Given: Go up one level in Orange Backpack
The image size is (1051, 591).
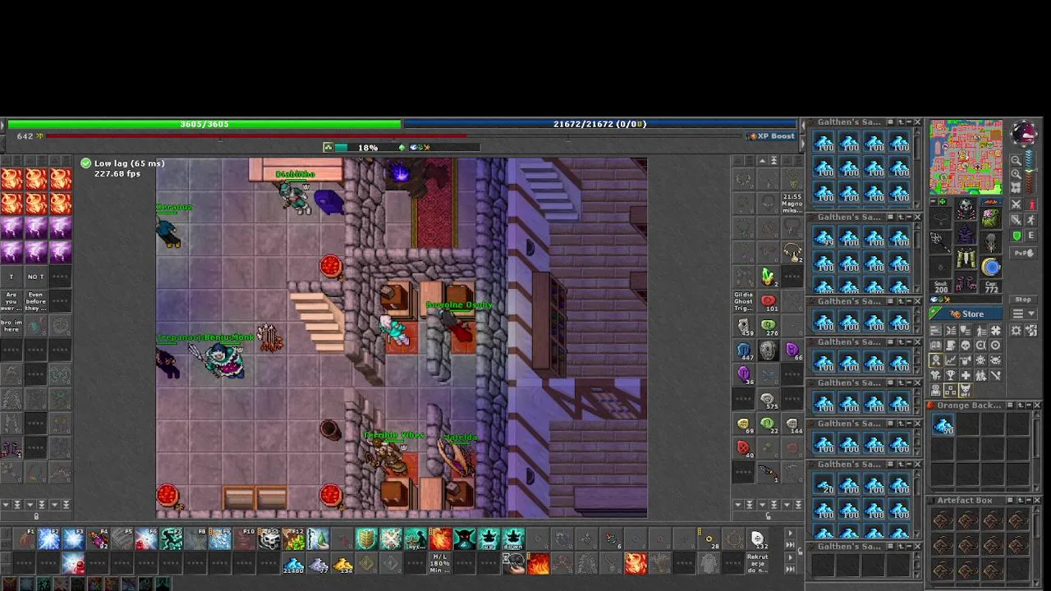Looking at the screenshot, I should tap(1021, 405).
